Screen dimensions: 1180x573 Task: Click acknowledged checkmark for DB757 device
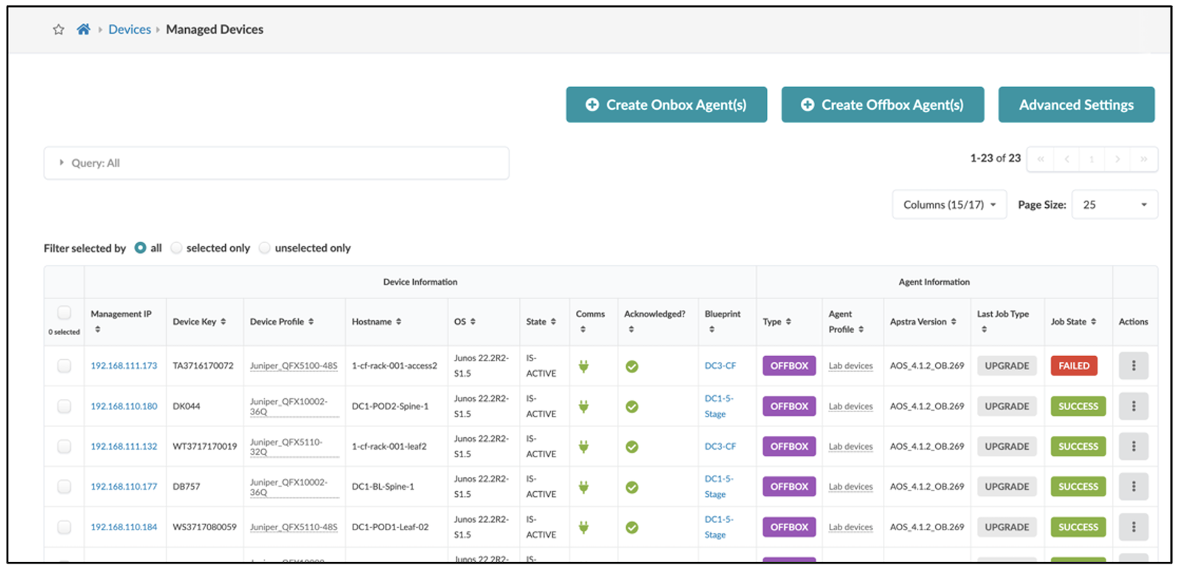(632, 487)
